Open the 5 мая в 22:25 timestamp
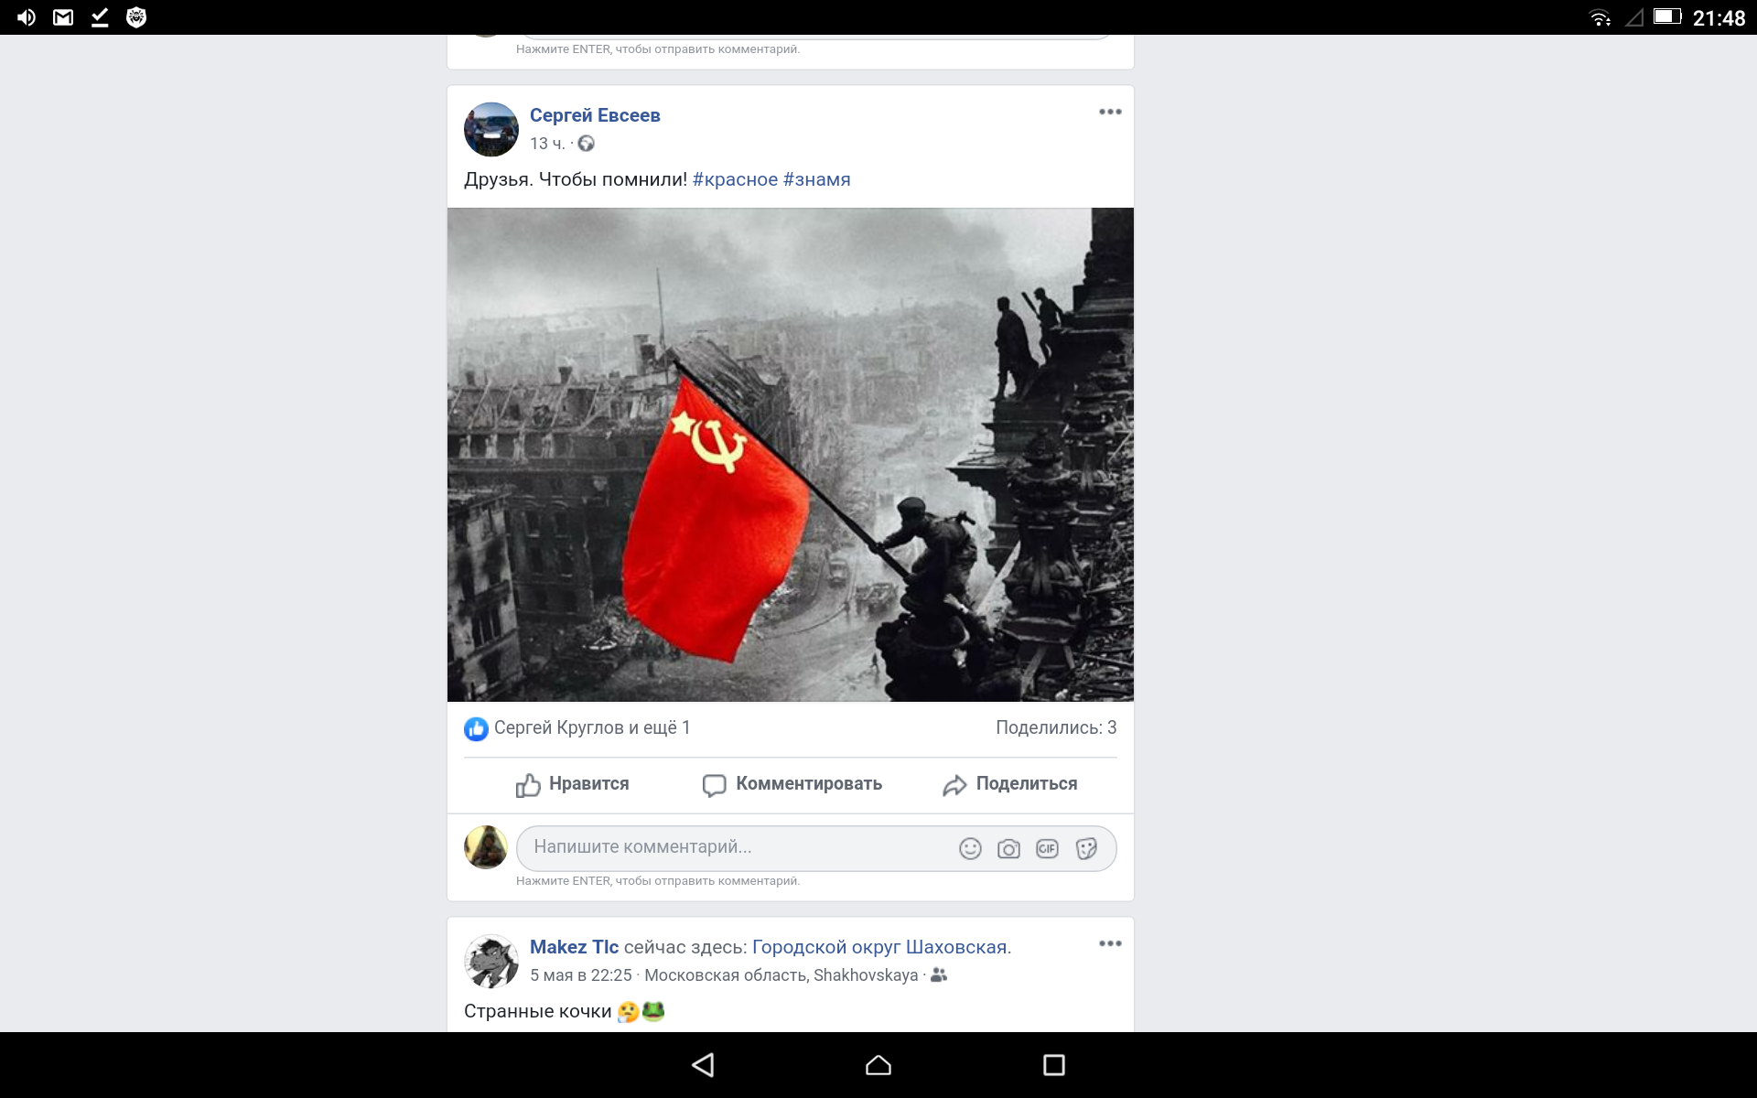The width and height of the screenshot is (1757, 1098). point(581,975)
